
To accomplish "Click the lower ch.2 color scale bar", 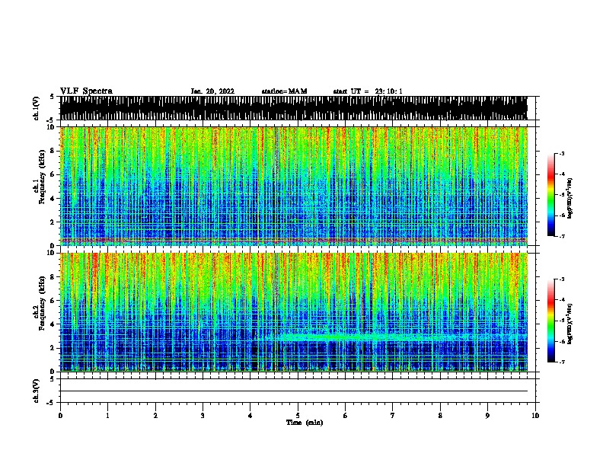I will (551, 321).
